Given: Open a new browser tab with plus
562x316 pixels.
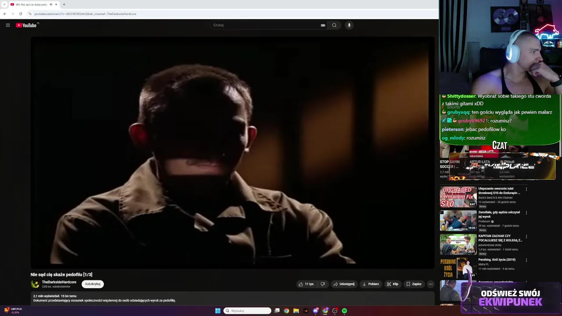Looking at the screenshot, I should click(x=64, y=4).
